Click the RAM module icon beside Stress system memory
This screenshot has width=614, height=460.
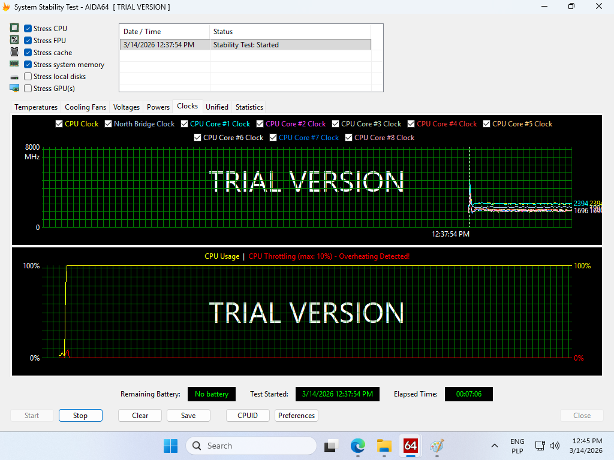(x=14, y=63)
